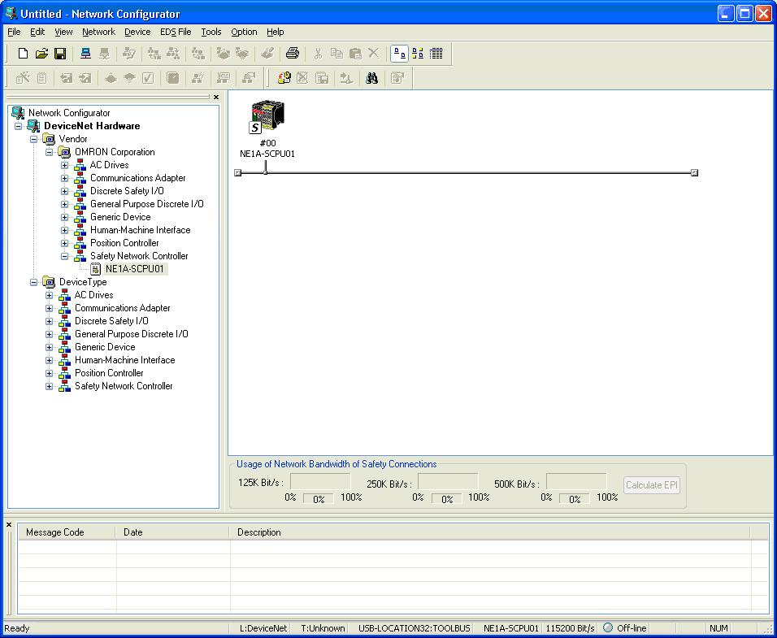Open the Option menu
Image resolution: width=777 pixels, height=638 pixels.
(x=244, y=32)
